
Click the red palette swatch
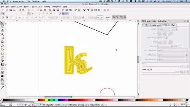[42, 100]
